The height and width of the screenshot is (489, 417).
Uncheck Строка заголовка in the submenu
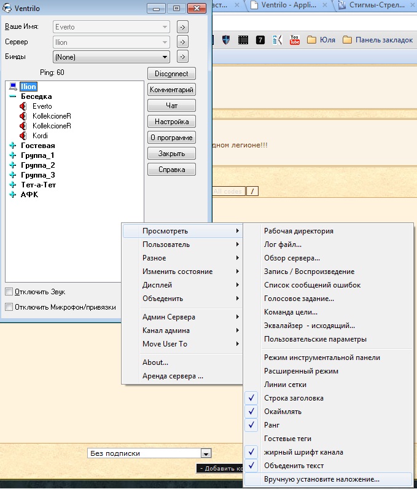pyautogui.click(x=329, y=398)
